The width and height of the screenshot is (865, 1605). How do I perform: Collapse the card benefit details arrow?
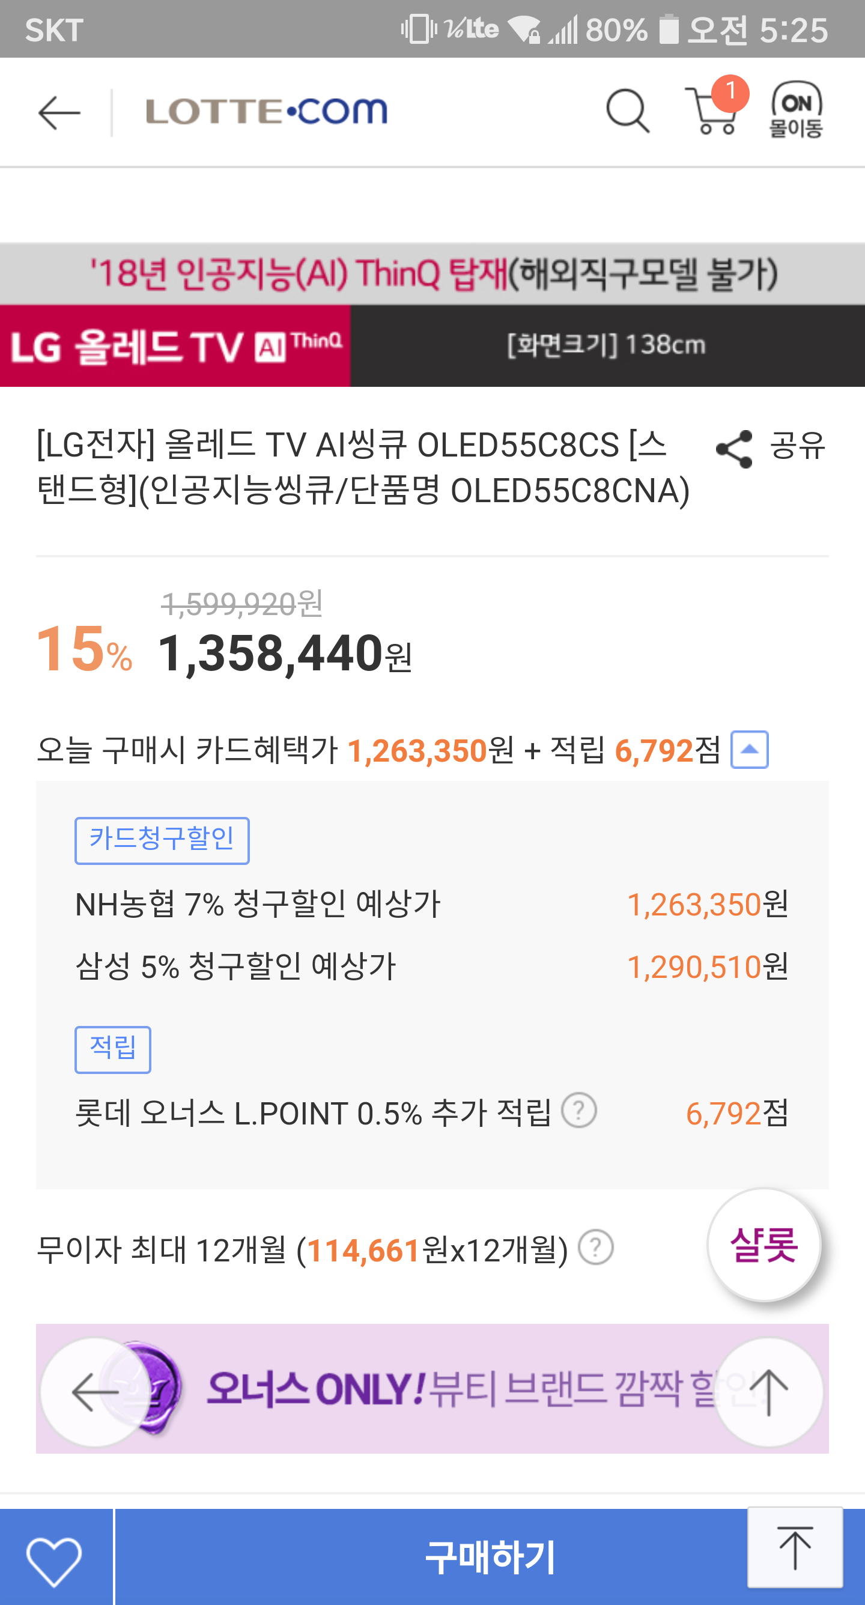coord(749,750)
